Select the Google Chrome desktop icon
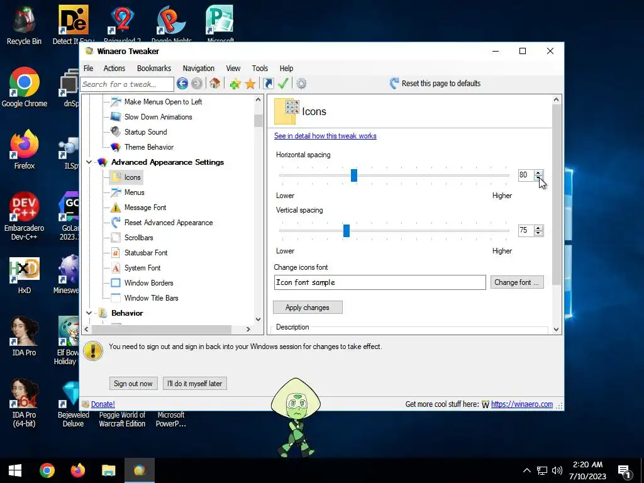Image resolution: width=644 pixels, height=483 pixels. point(25,87)
